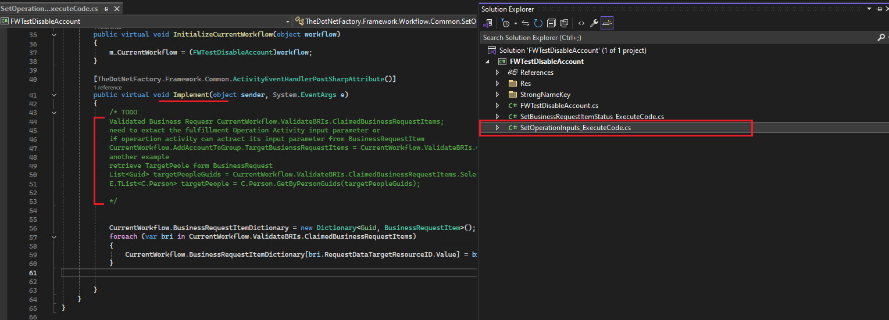
Task: Click the Pending Changes Filter clock icon
Action: (506, 23)
